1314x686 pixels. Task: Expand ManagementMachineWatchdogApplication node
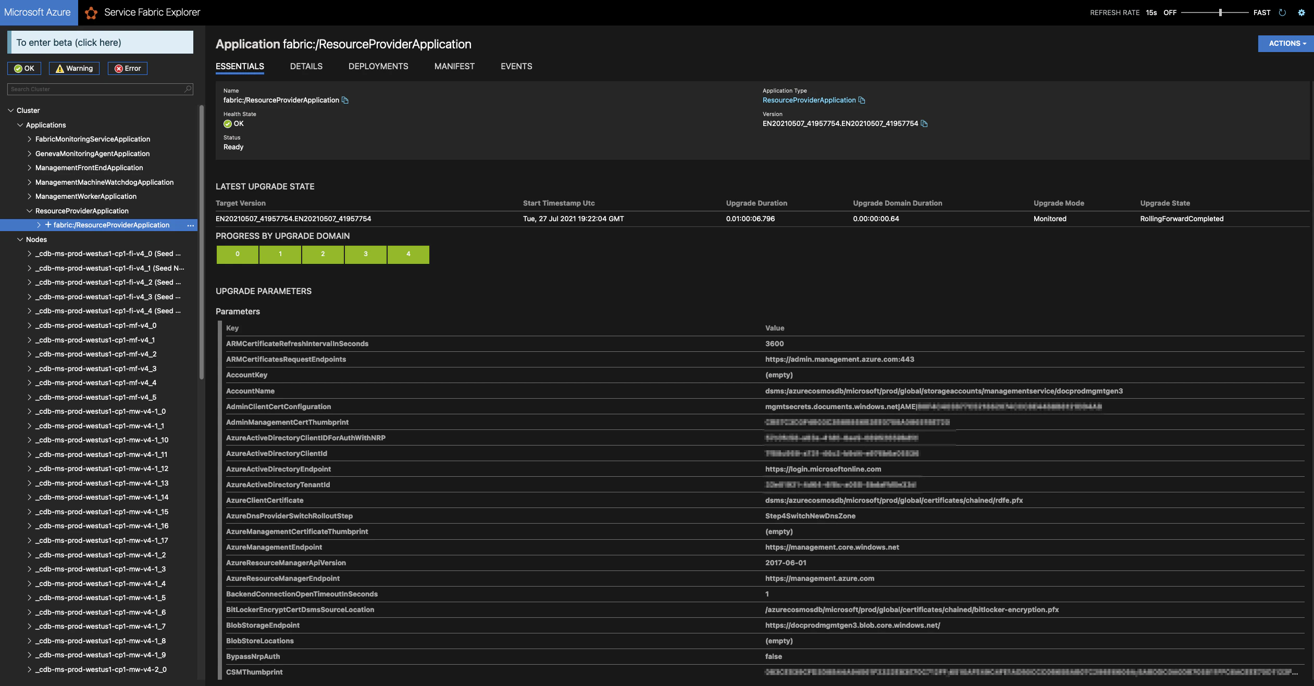(x=30, y=182)
